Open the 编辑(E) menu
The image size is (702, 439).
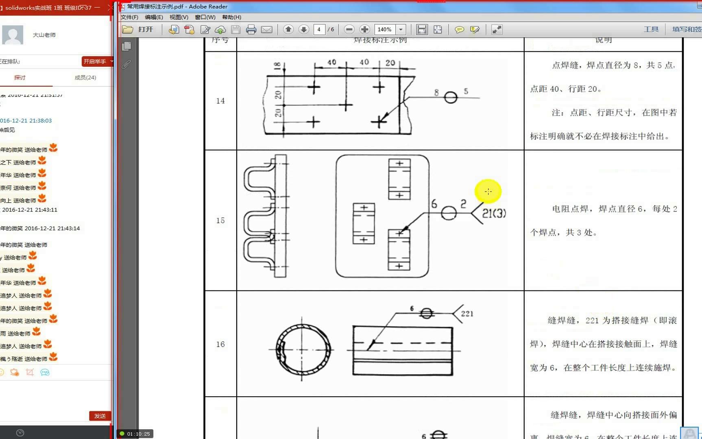click(154, 17)
